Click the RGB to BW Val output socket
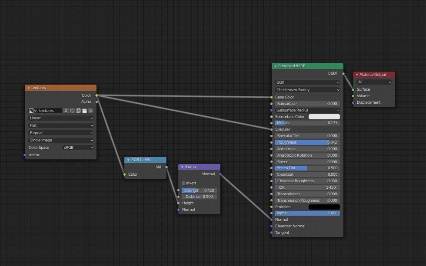 point(166,167)
